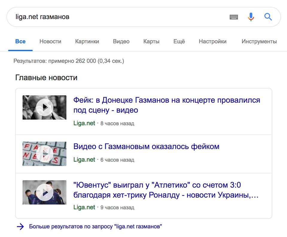This screenshot has height=237, width=287.
Task: Click the magnifying glass search button
Action: [268, 17]
